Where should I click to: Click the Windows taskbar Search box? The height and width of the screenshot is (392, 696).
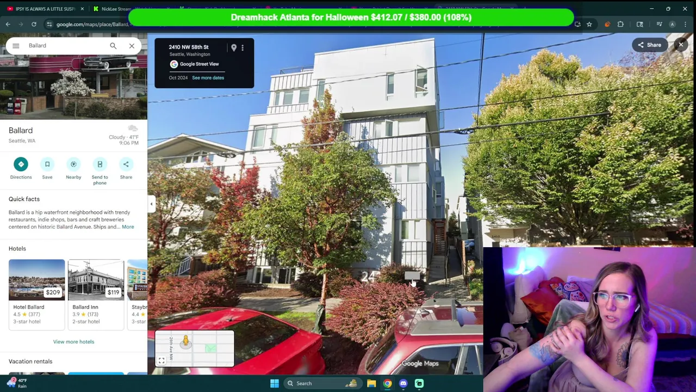(x=322, y=383)
